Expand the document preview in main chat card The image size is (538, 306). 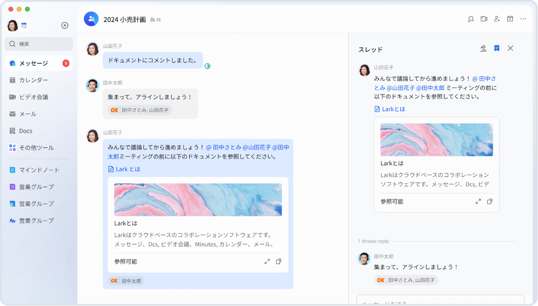tap(267, 262)
